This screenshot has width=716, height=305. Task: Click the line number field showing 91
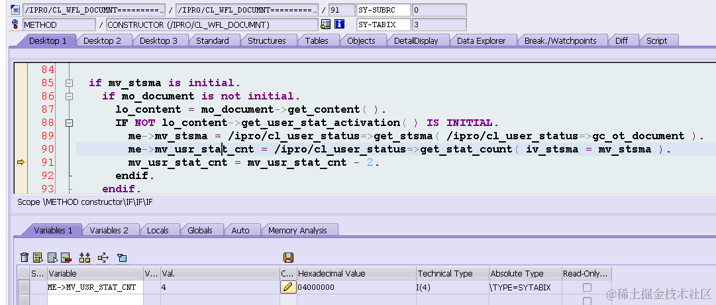tap(342, 9)
